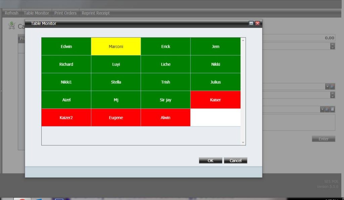Choose the Kaizer2 table
This screenshot has height=200, width=344.
(66, 118)
